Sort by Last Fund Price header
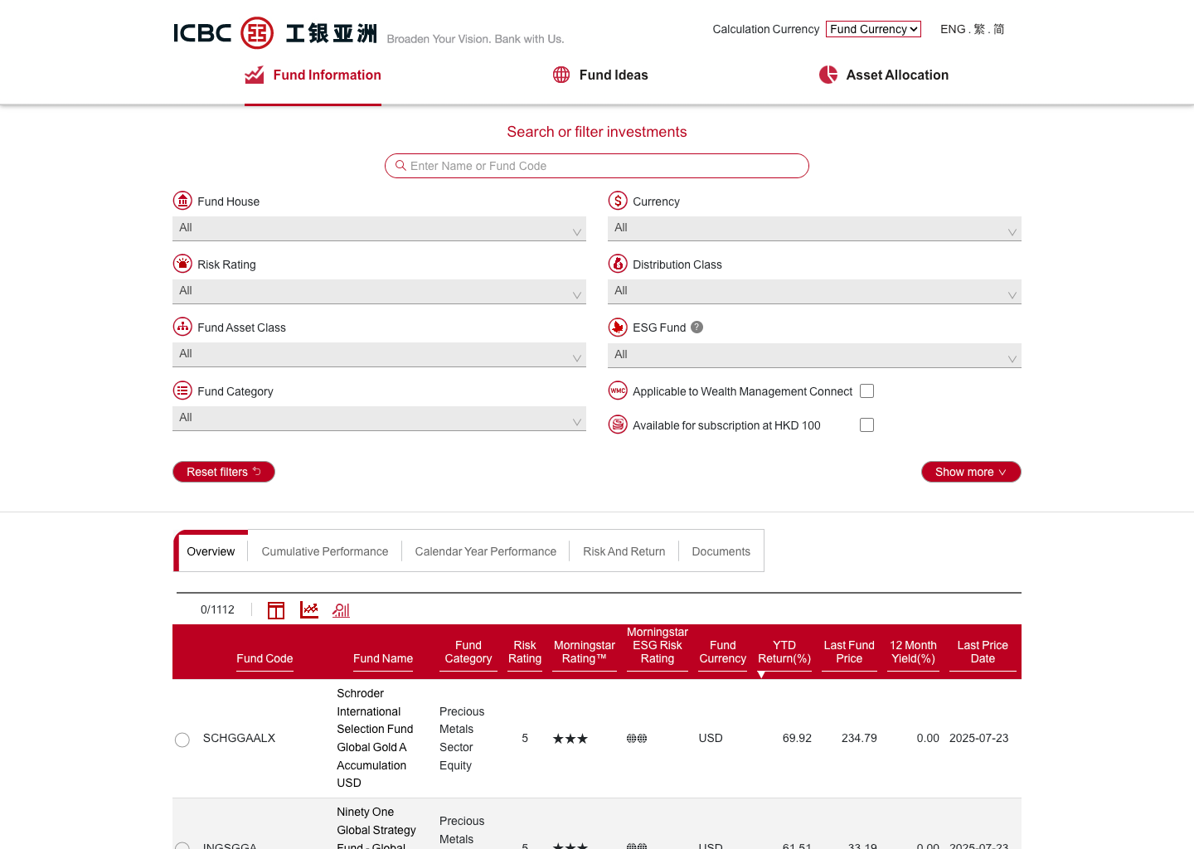 (x=849, y=652)
